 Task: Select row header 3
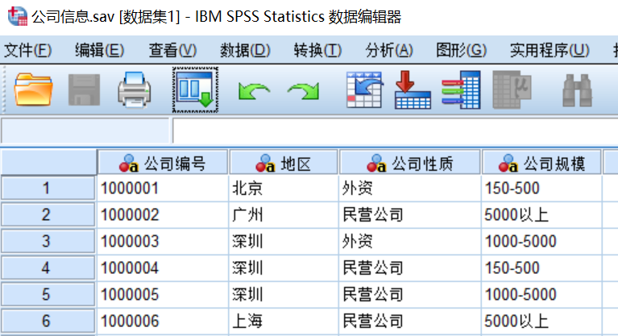48,241
